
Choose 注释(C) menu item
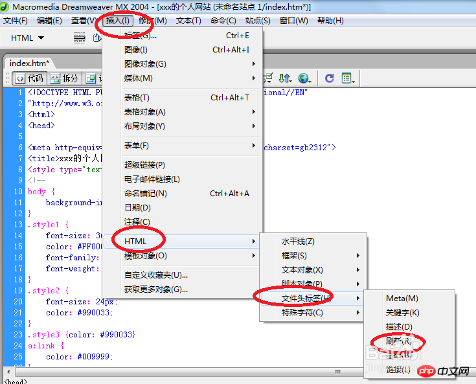tap(183, 222)
